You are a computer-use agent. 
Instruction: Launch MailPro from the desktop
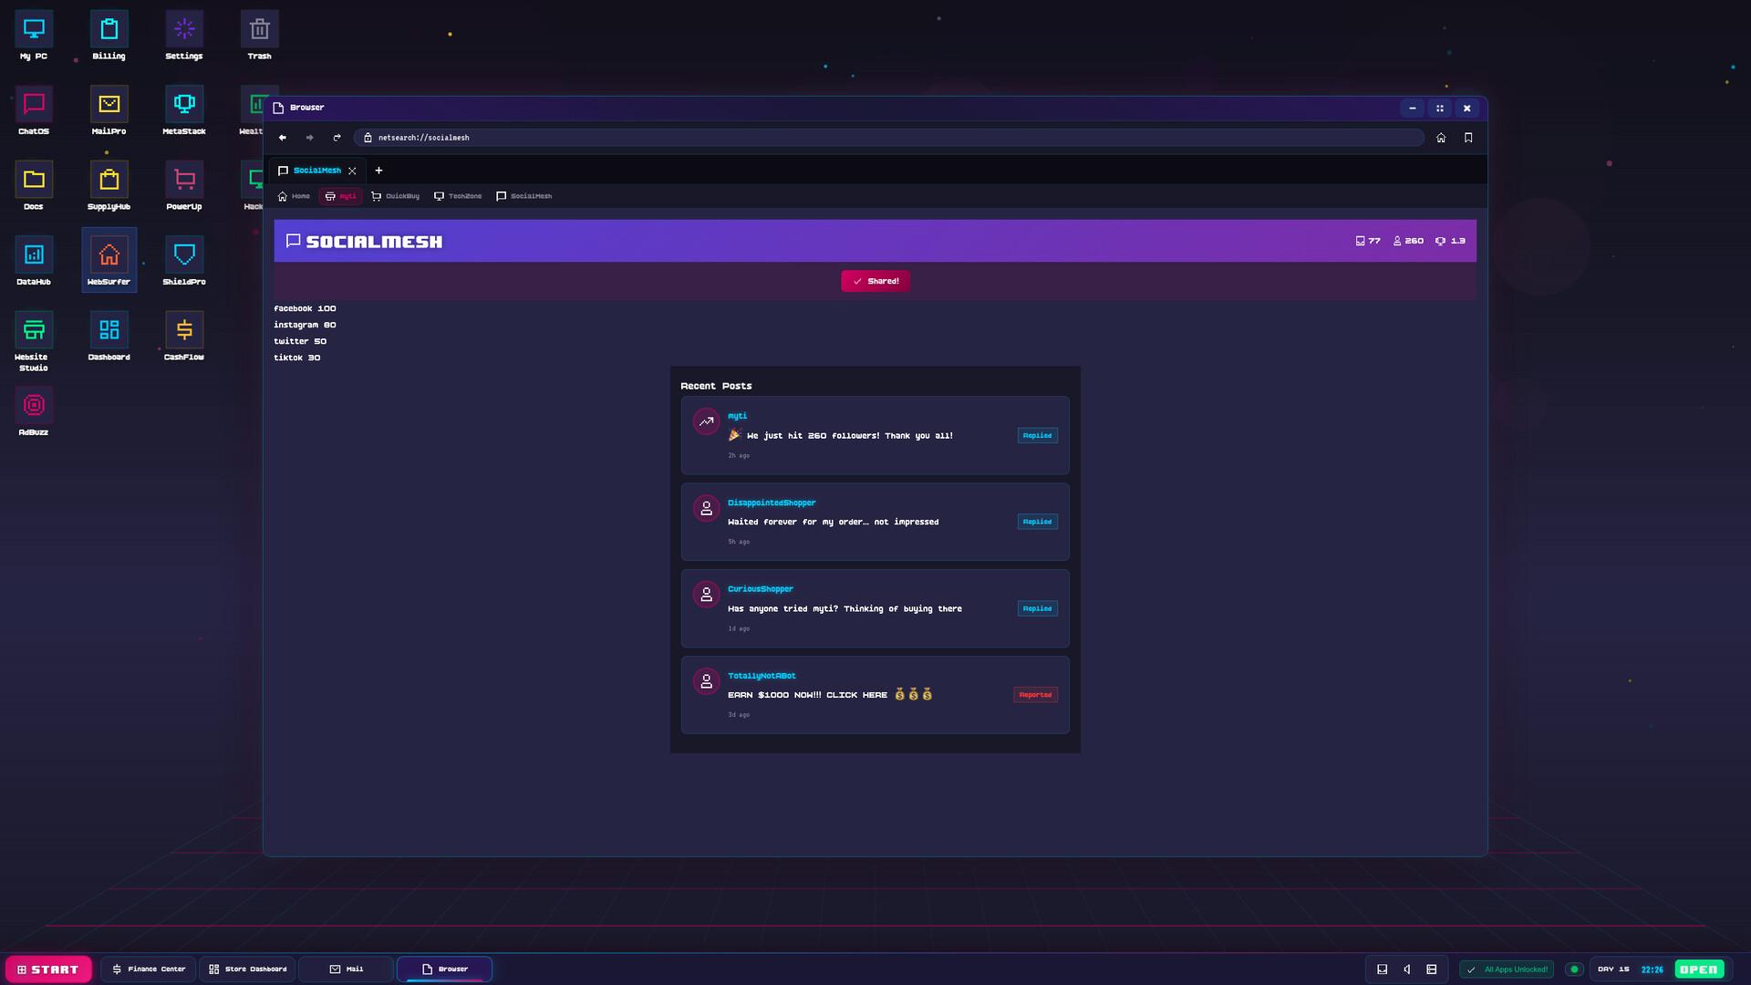109,109
